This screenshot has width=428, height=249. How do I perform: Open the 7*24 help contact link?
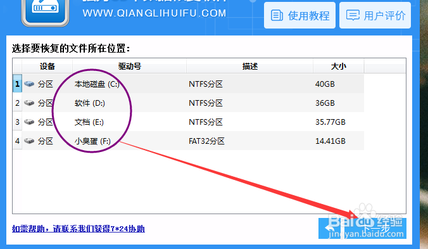point(79,229)
